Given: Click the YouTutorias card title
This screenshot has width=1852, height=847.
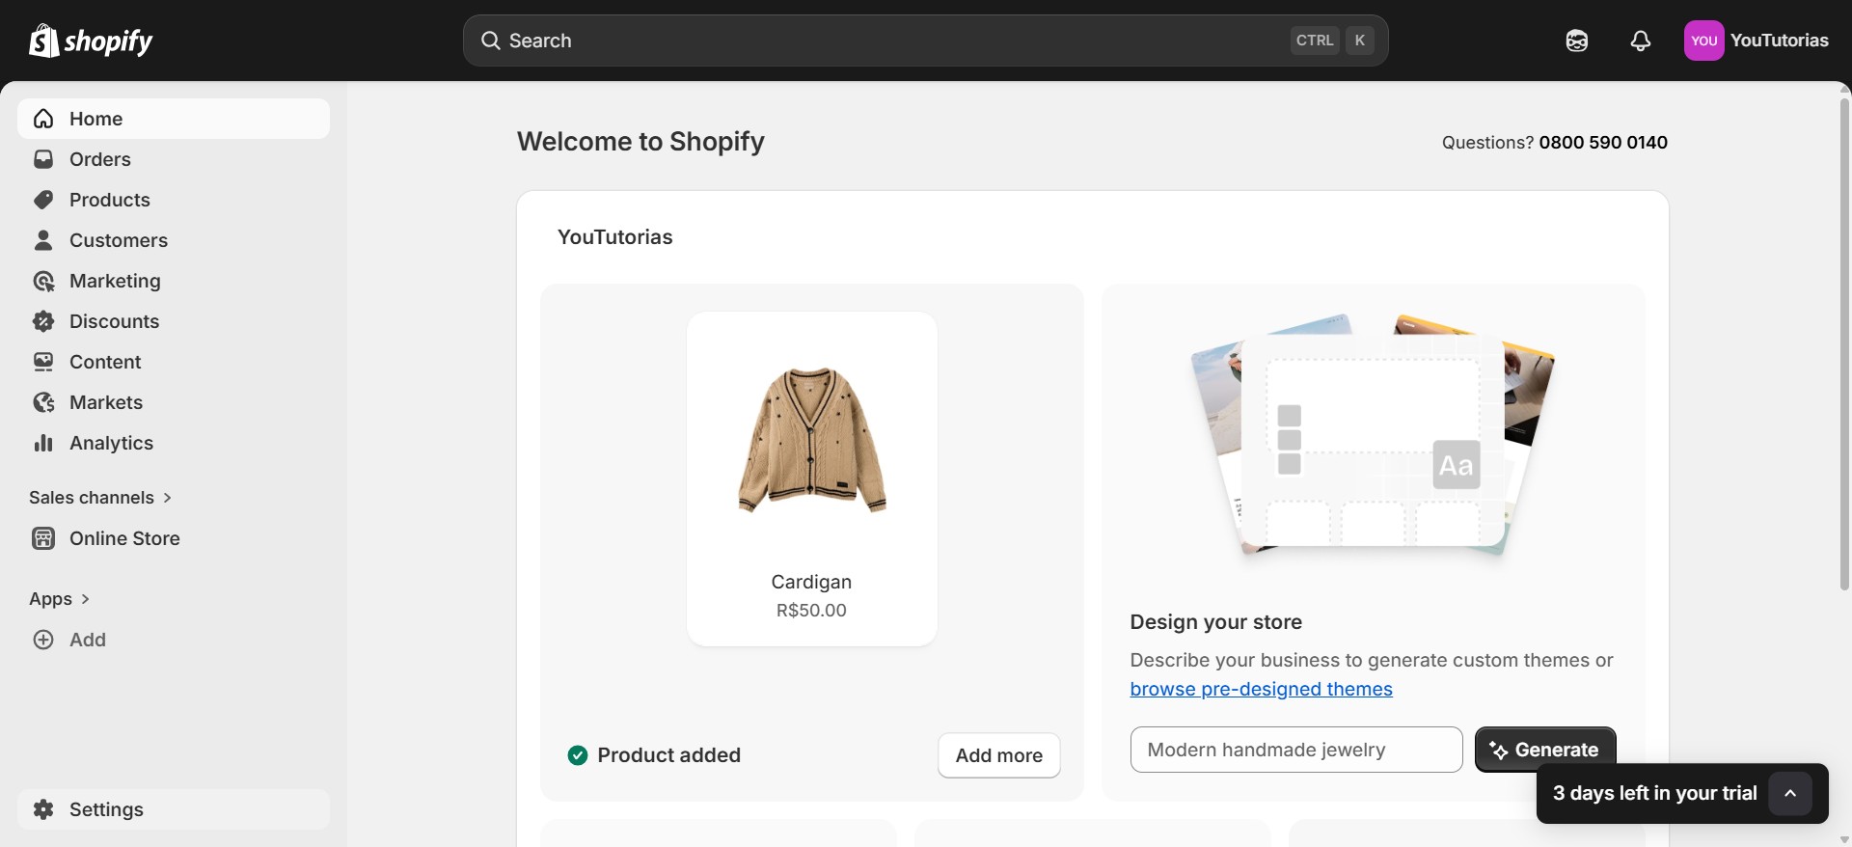Looking at the screenshot, I should 615,237.
